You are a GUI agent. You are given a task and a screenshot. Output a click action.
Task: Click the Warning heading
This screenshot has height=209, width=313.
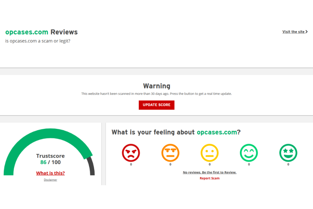tap(157, 86)
